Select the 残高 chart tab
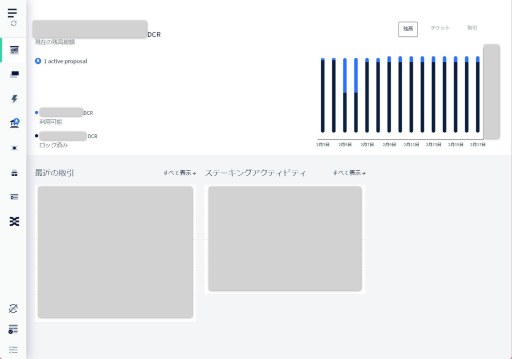This screenshot has width=512, height=359. (x=407, y=29)
